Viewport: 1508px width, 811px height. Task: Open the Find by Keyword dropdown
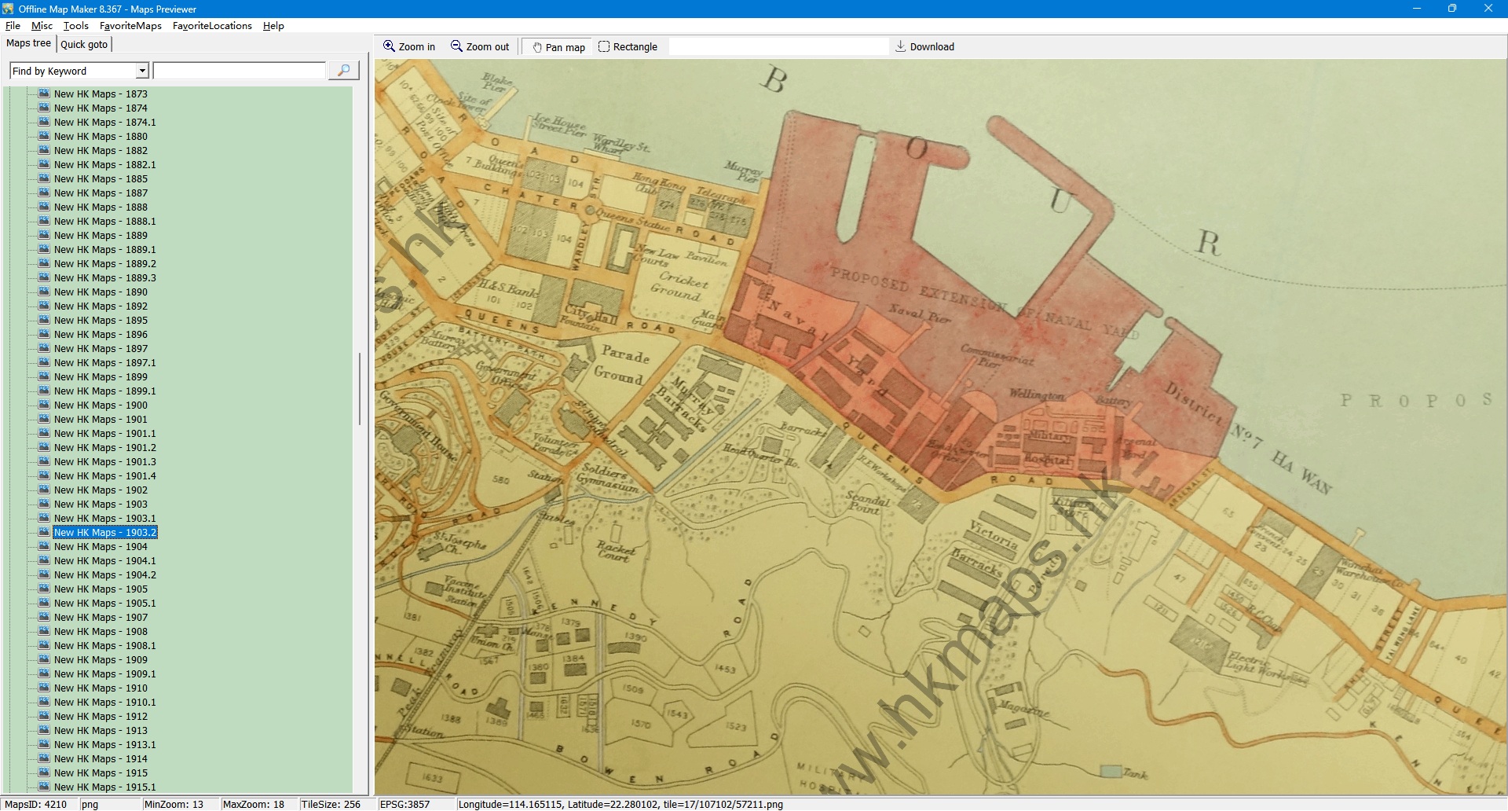pyautogui.click(x=142, y=72)
